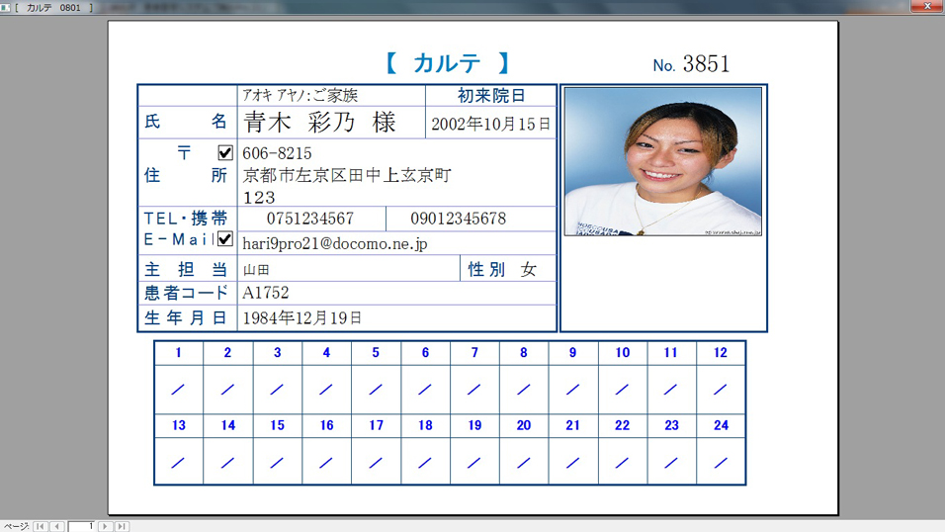
Task: Click visit grid number 24
Action: tap(721, 426)
